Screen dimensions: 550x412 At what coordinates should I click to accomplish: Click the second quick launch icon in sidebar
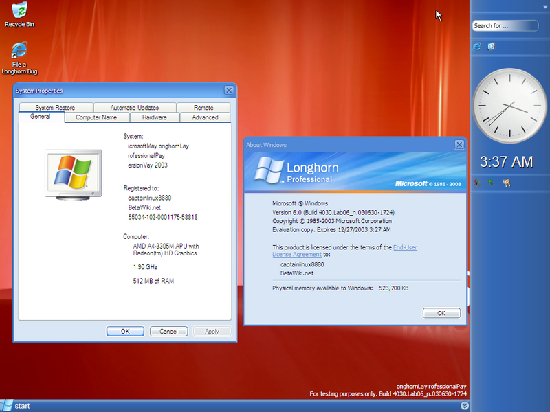(492, 47)
